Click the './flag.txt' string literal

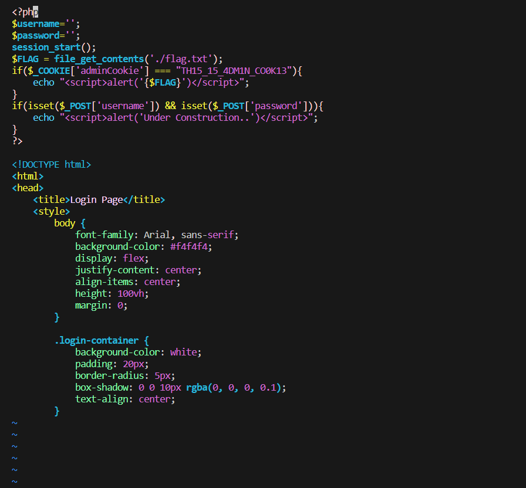click(181, 59)
